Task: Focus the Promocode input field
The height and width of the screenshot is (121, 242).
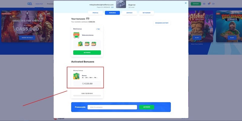Action: click(x=112, y=107)
